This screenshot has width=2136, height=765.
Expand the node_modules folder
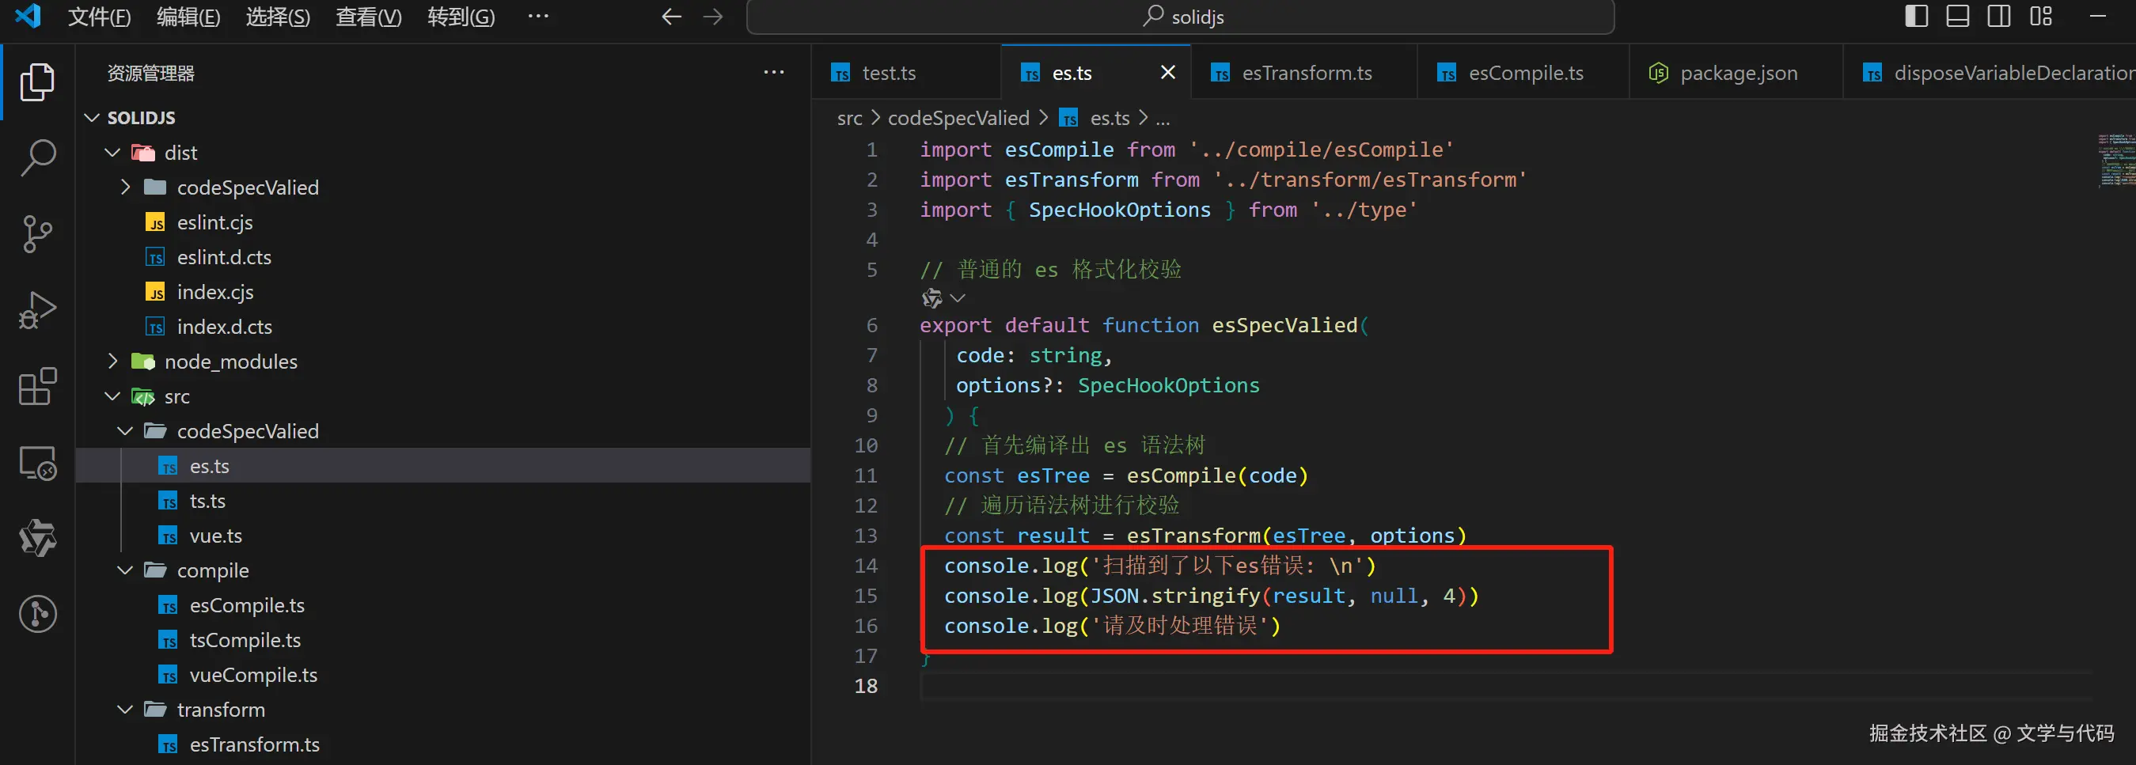112,362
